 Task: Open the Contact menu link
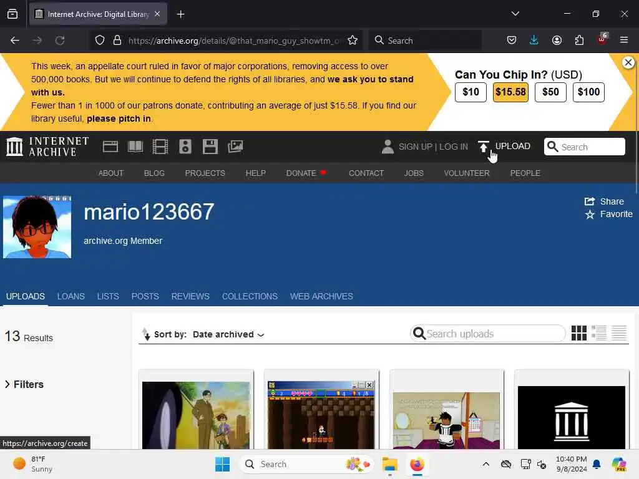tap(366, 173)
